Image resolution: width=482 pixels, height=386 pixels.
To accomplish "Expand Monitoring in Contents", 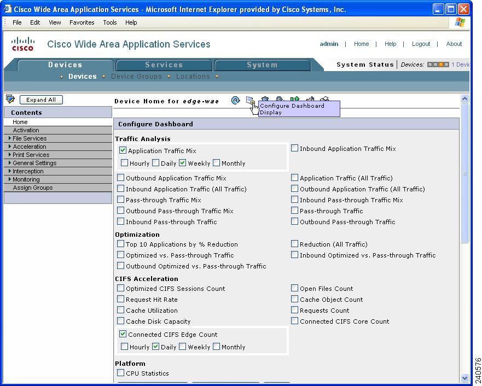I will [x=10, y=179].
